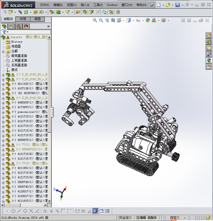Screen dimensions: 213x221
Task: Click Edit Appearance color ball icon
Action: coord(148,21)
